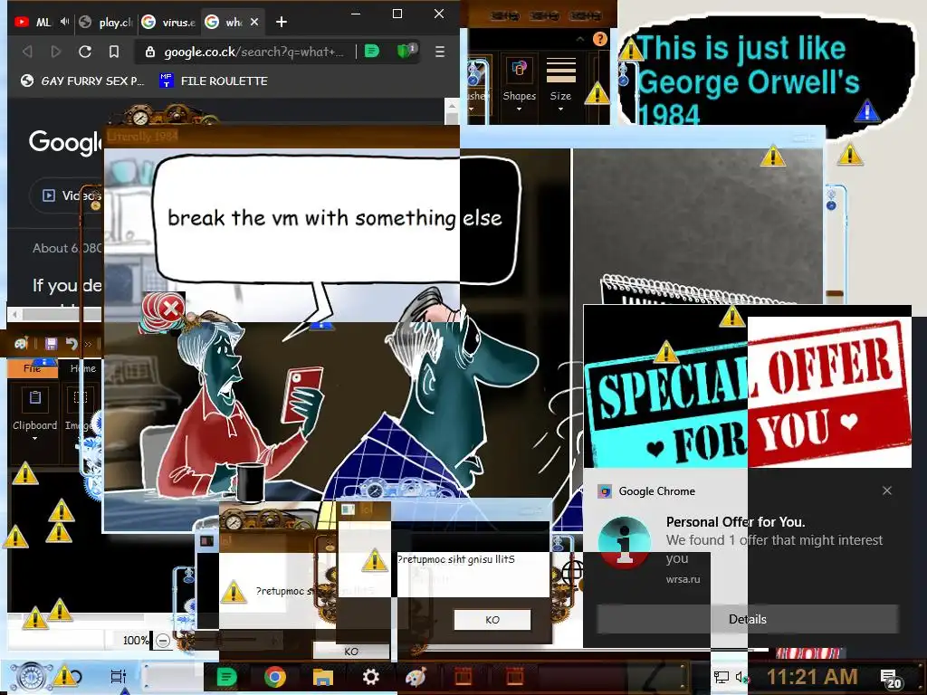Click the Details button on Chrome notification
The image size is (927, 695).
[x=747, y=619]
